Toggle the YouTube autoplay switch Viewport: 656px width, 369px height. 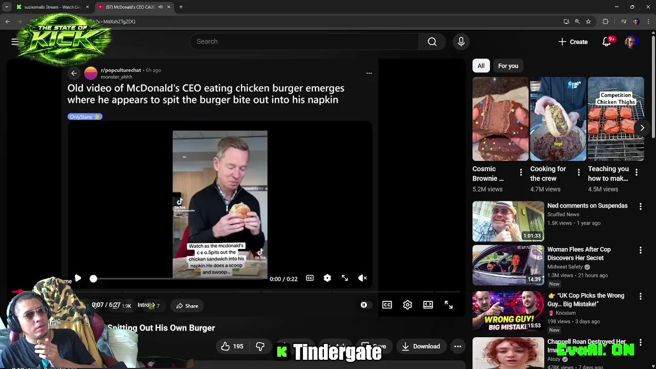coord(364,305)
